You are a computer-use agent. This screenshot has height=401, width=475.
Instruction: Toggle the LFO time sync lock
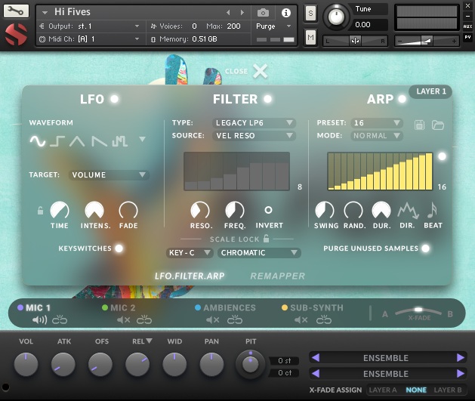coord(40,210)
